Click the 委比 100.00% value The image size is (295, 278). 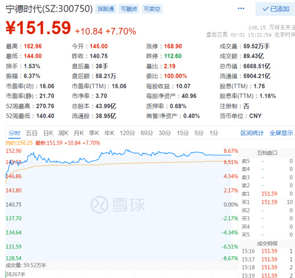(x=175, y=76)
